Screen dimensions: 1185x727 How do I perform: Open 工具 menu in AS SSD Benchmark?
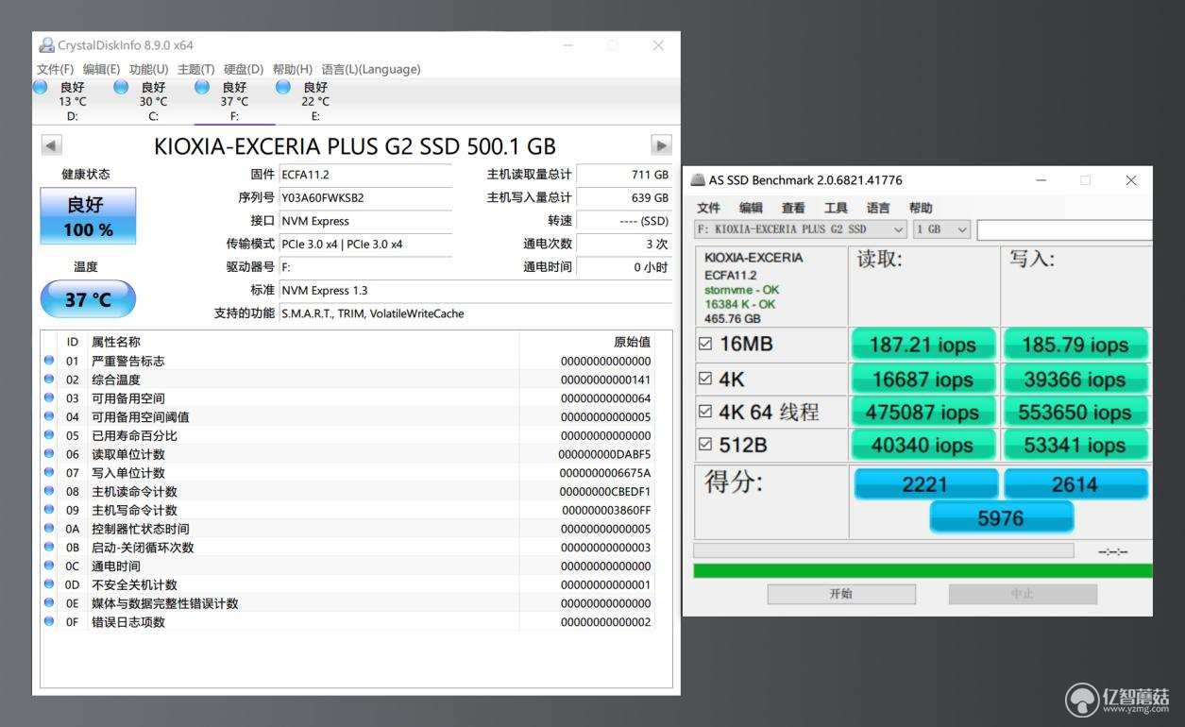click(x=836, y=208)
